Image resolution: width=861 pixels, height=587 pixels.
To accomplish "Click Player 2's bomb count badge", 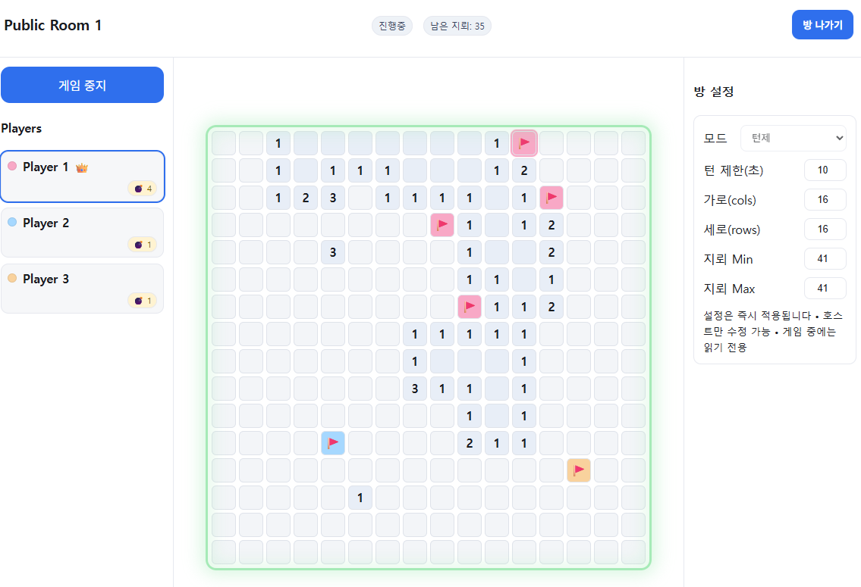I will tap(142, 245).
